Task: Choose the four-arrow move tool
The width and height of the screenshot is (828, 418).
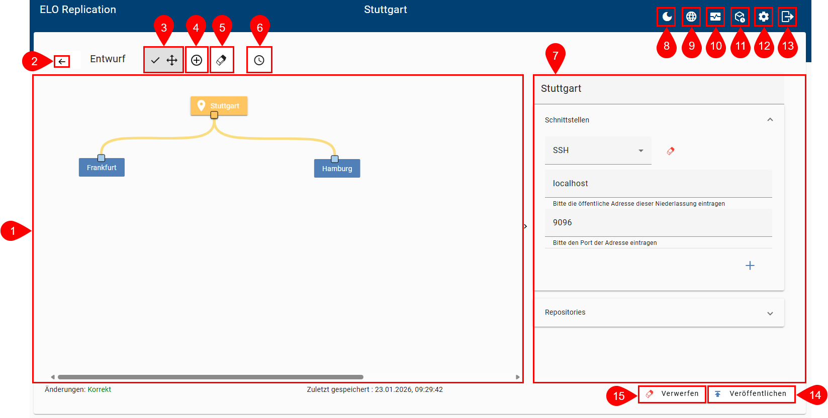Action: (172, 60)
